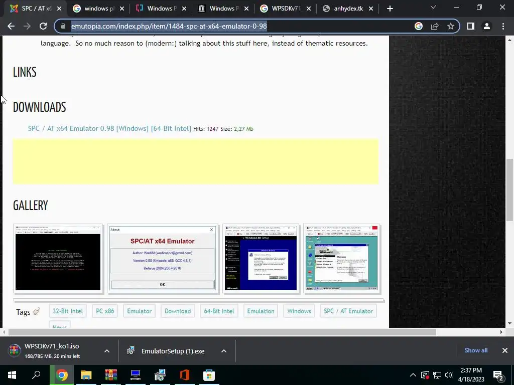This screenshot has width=514, height=385.
Task: Click the scroll-right arrow of horizontal scrollbar
Action: [x=501, y=332]
